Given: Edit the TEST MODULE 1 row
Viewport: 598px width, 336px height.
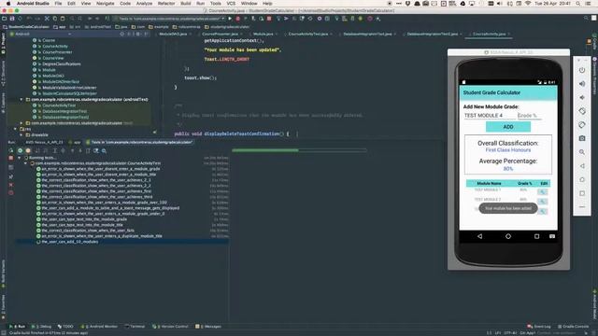Looking at the screenshot, I should [x=542, y=192].
